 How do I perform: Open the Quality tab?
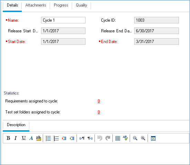[81, 5]
